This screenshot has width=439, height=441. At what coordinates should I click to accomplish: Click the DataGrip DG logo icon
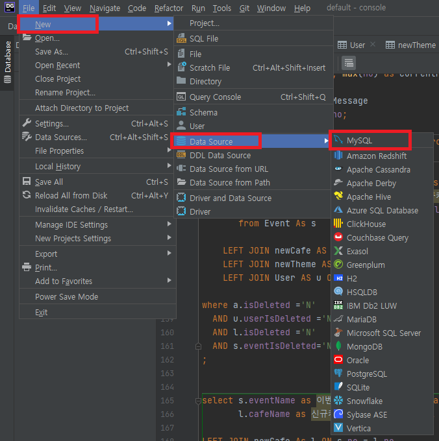10,7
